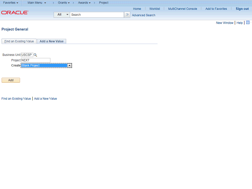Open the Create Blank Project dropdown

coord(46,65)
